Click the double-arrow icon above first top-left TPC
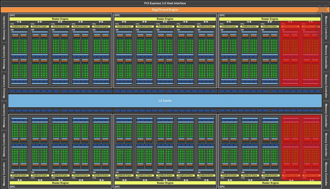Viewport: 330px width, 189px height. 19,22
